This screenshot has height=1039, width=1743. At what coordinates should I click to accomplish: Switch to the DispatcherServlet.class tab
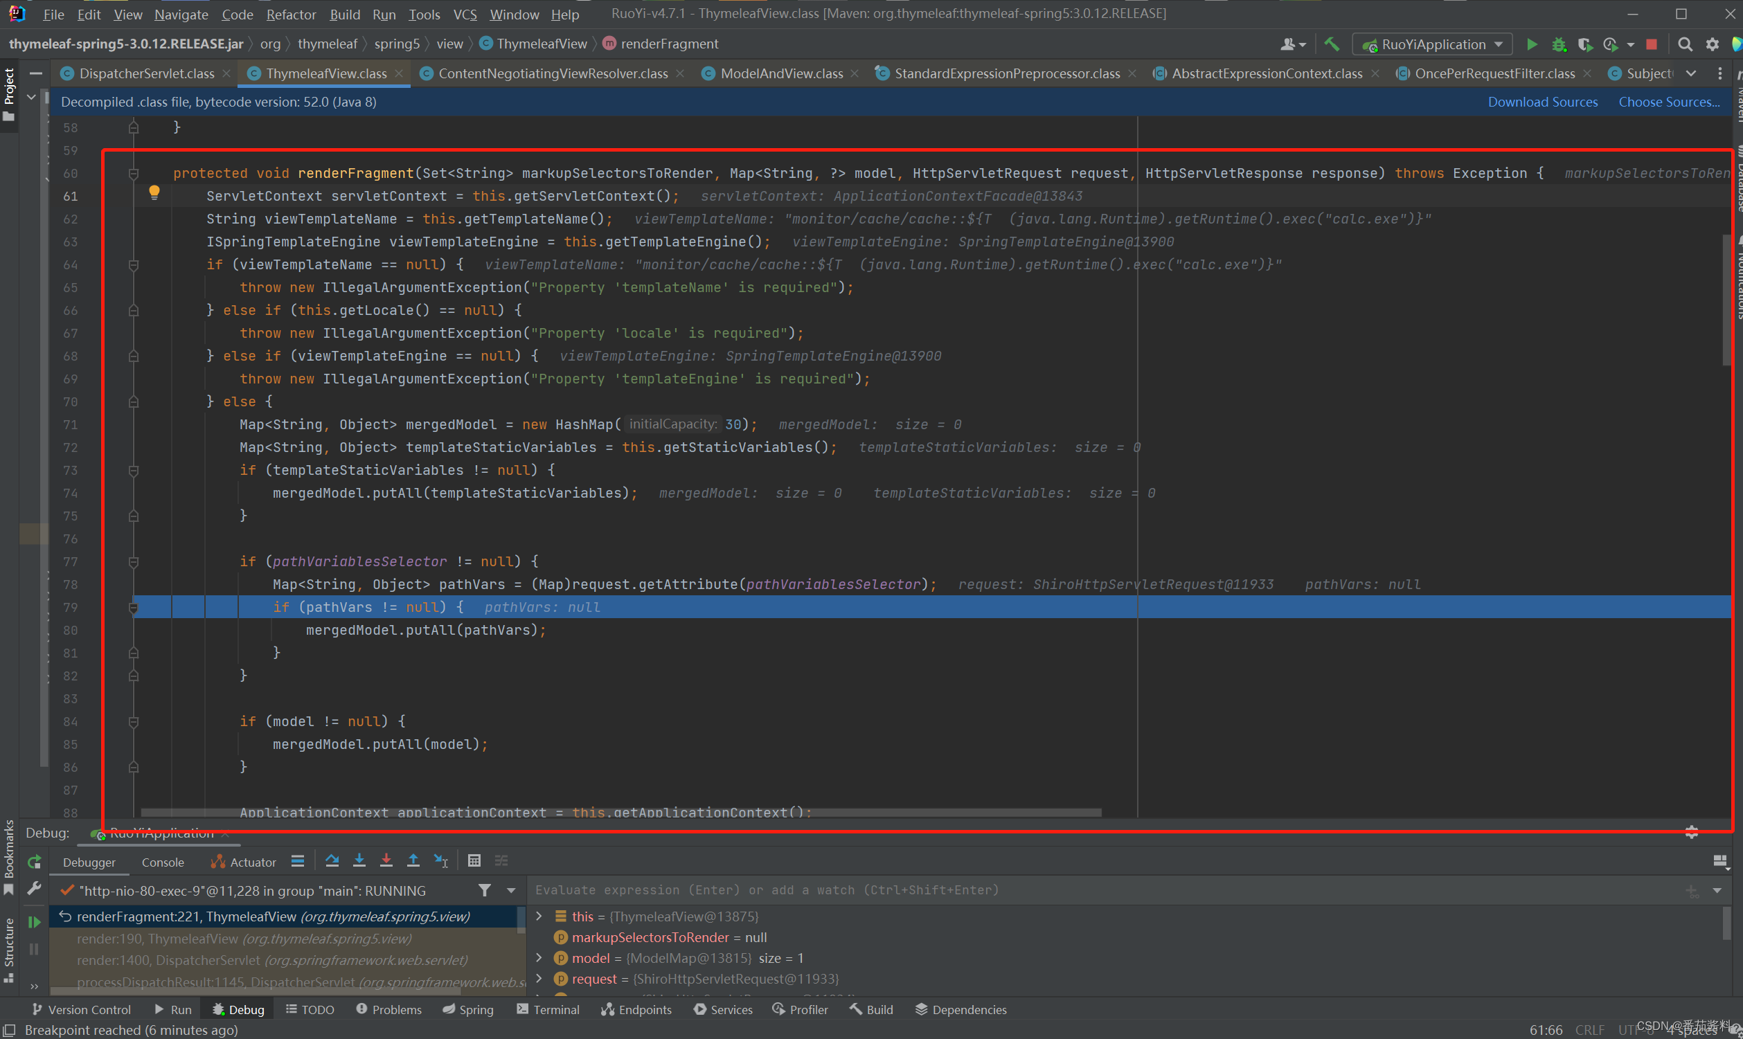146,73
